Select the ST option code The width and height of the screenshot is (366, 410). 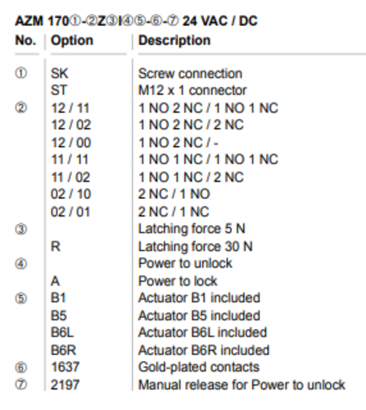(x=59, y=90)
